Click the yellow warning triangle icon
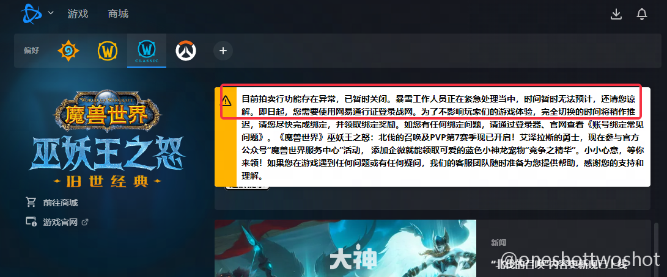The image size is (667, 277). [x=226, y=101]
